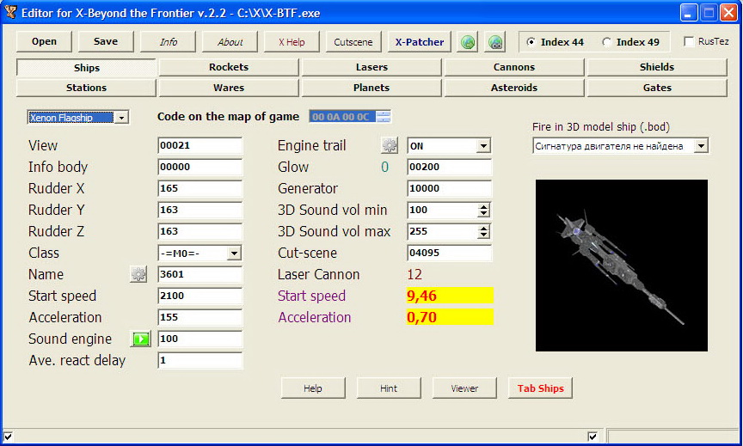Enable the RusTez checkbox
The height and width of the screenshot is (446, 743).
(689, 42)
